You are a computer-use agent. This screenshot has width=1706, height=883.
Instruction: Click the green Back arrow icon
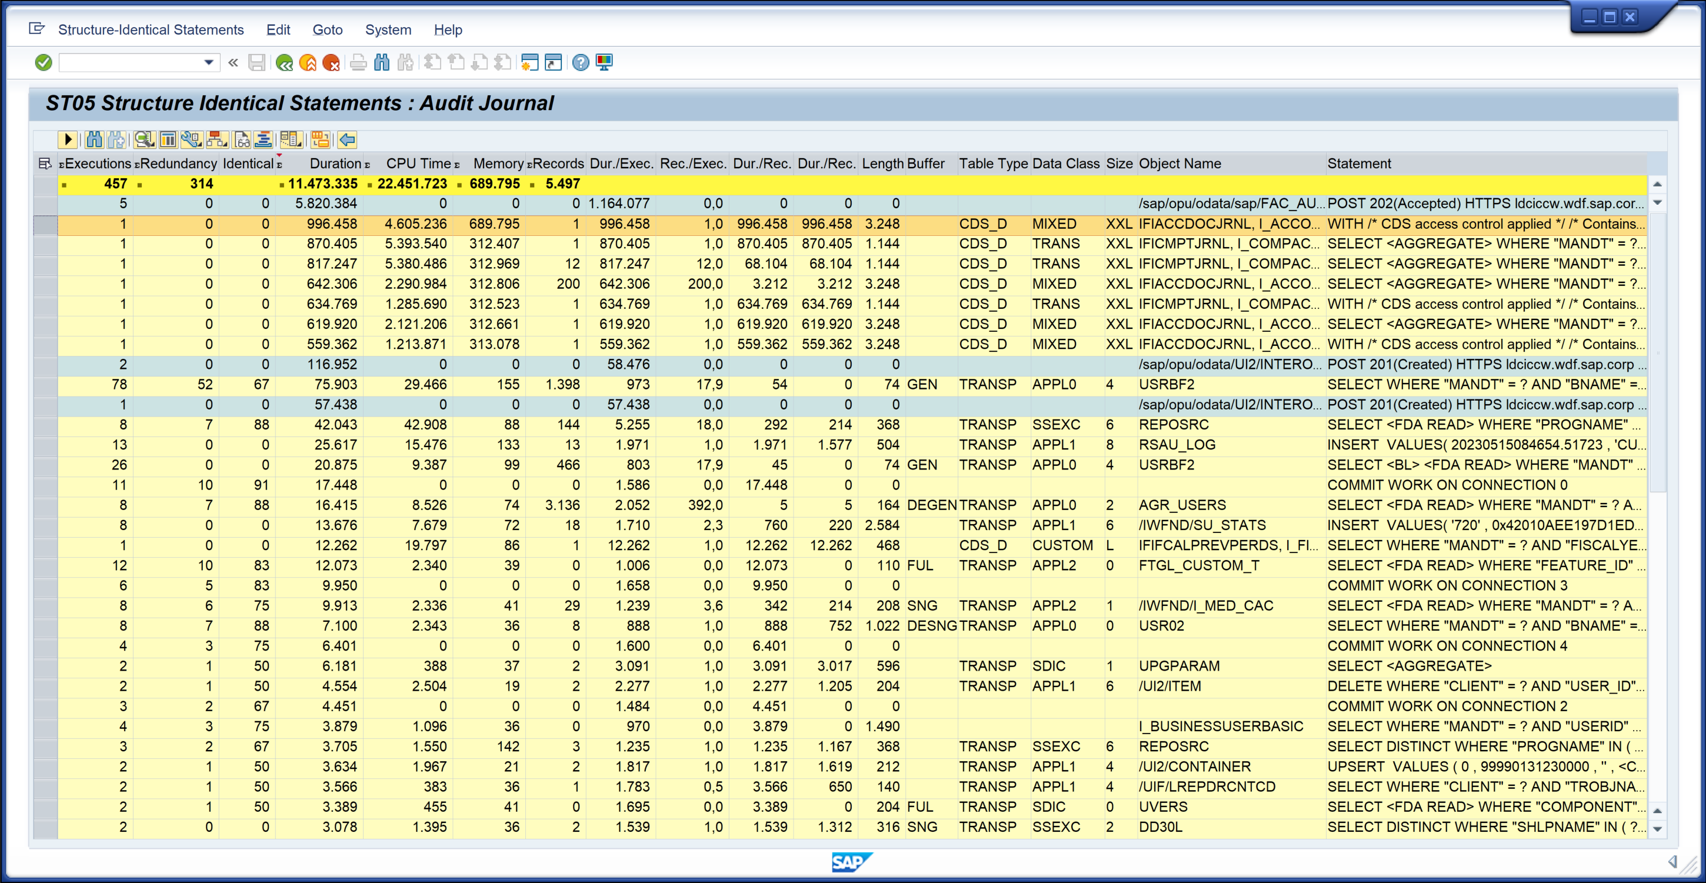tap(285, 63)
